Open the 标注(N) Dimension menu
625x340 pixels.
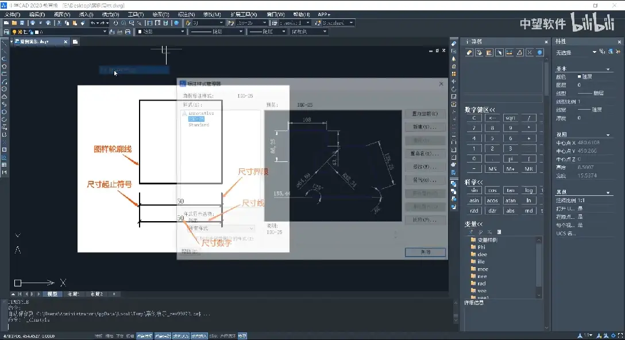point(186,14)
